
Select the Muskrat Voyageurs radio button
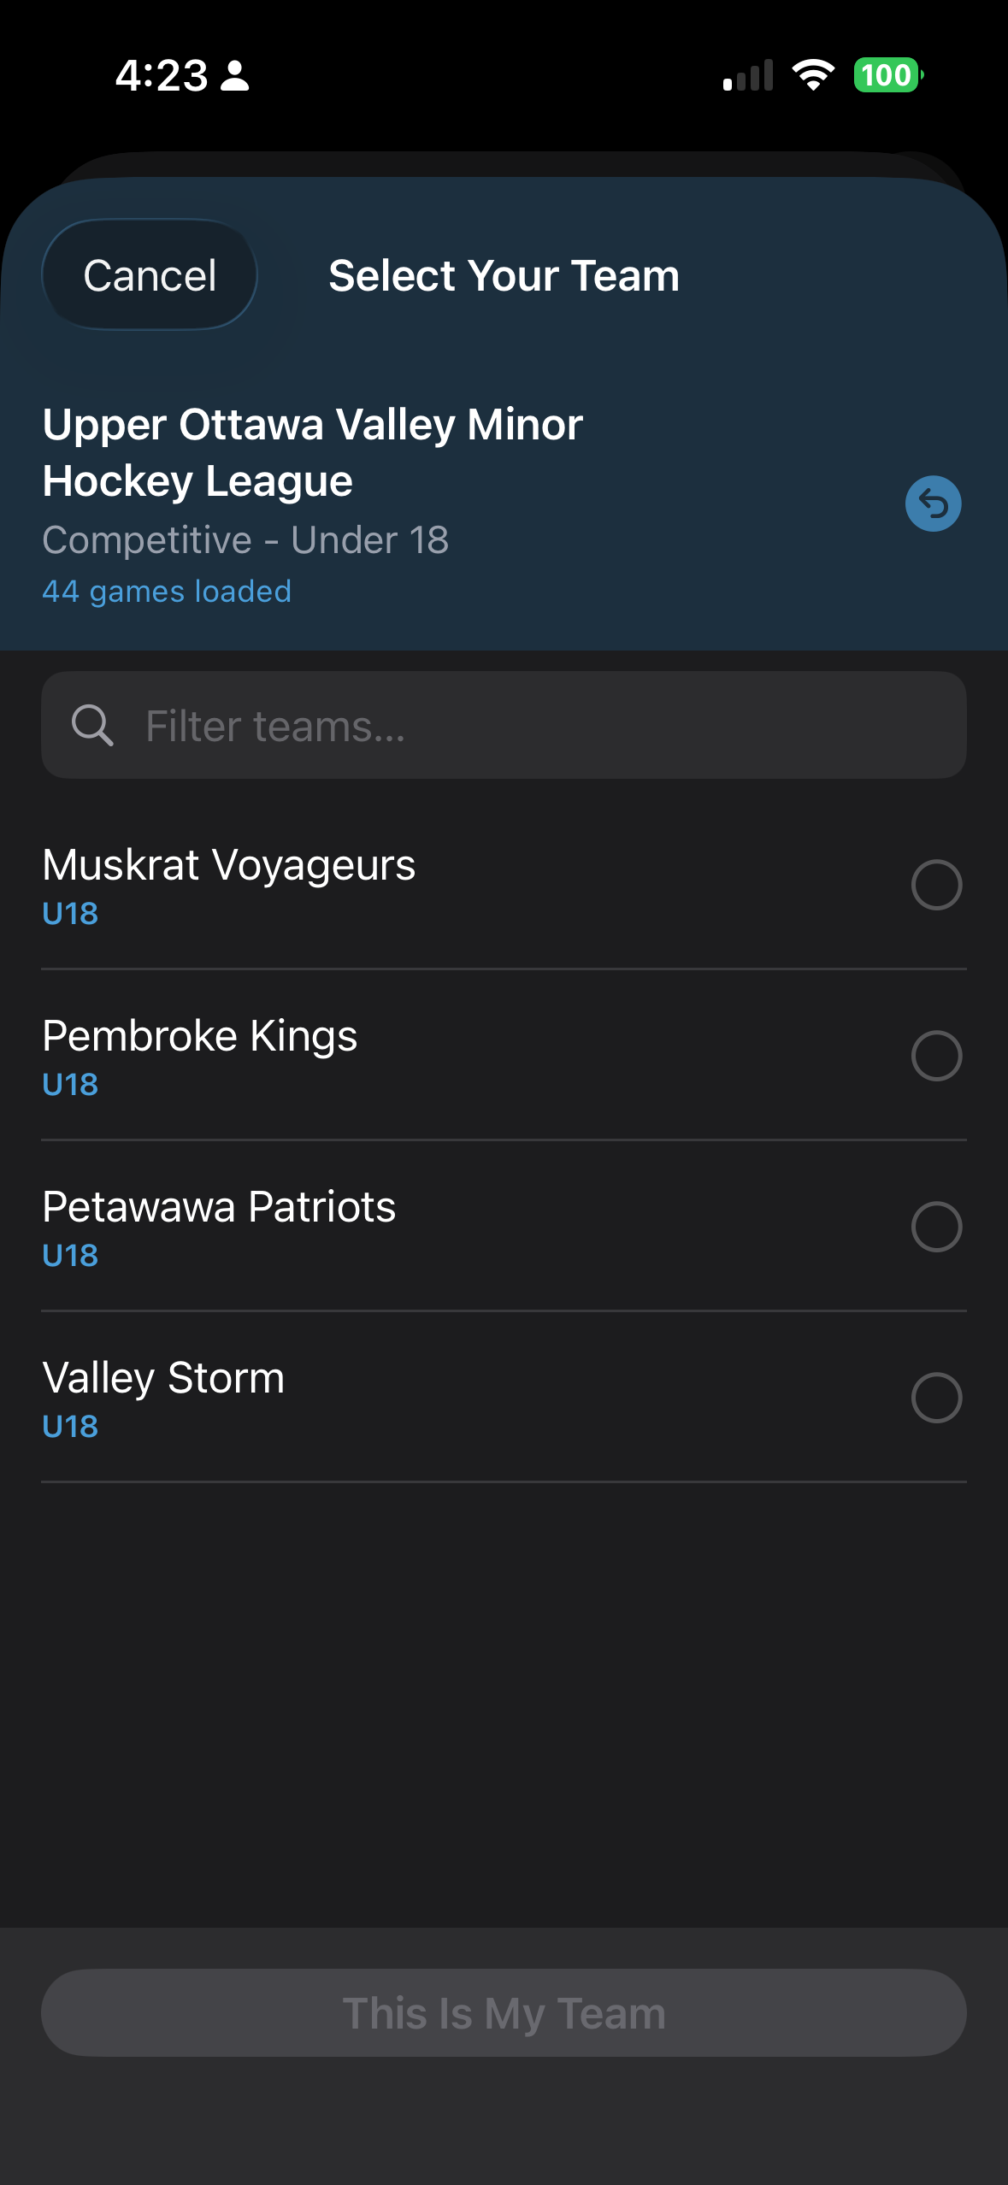tap(936, 885)
